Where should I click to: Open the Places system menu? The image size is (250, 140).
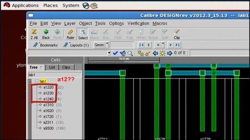click(50, 5)
